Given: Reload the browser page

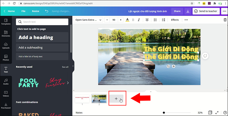Looking at the screenshot, I should point(15,3).
